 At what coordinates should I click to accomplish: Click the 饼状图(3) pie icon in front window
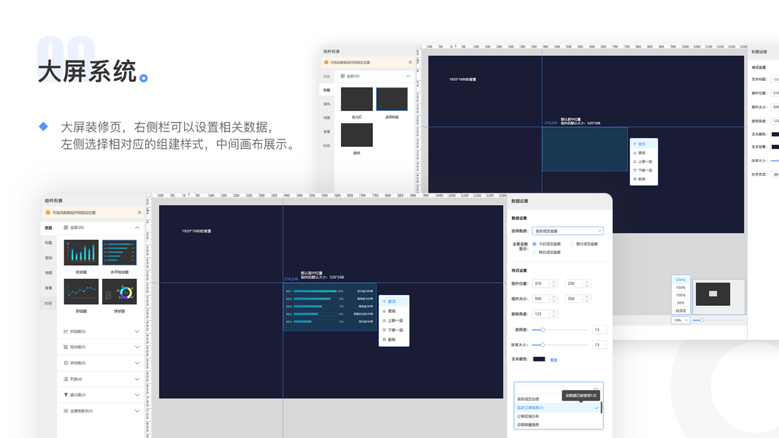click(66, 363)
